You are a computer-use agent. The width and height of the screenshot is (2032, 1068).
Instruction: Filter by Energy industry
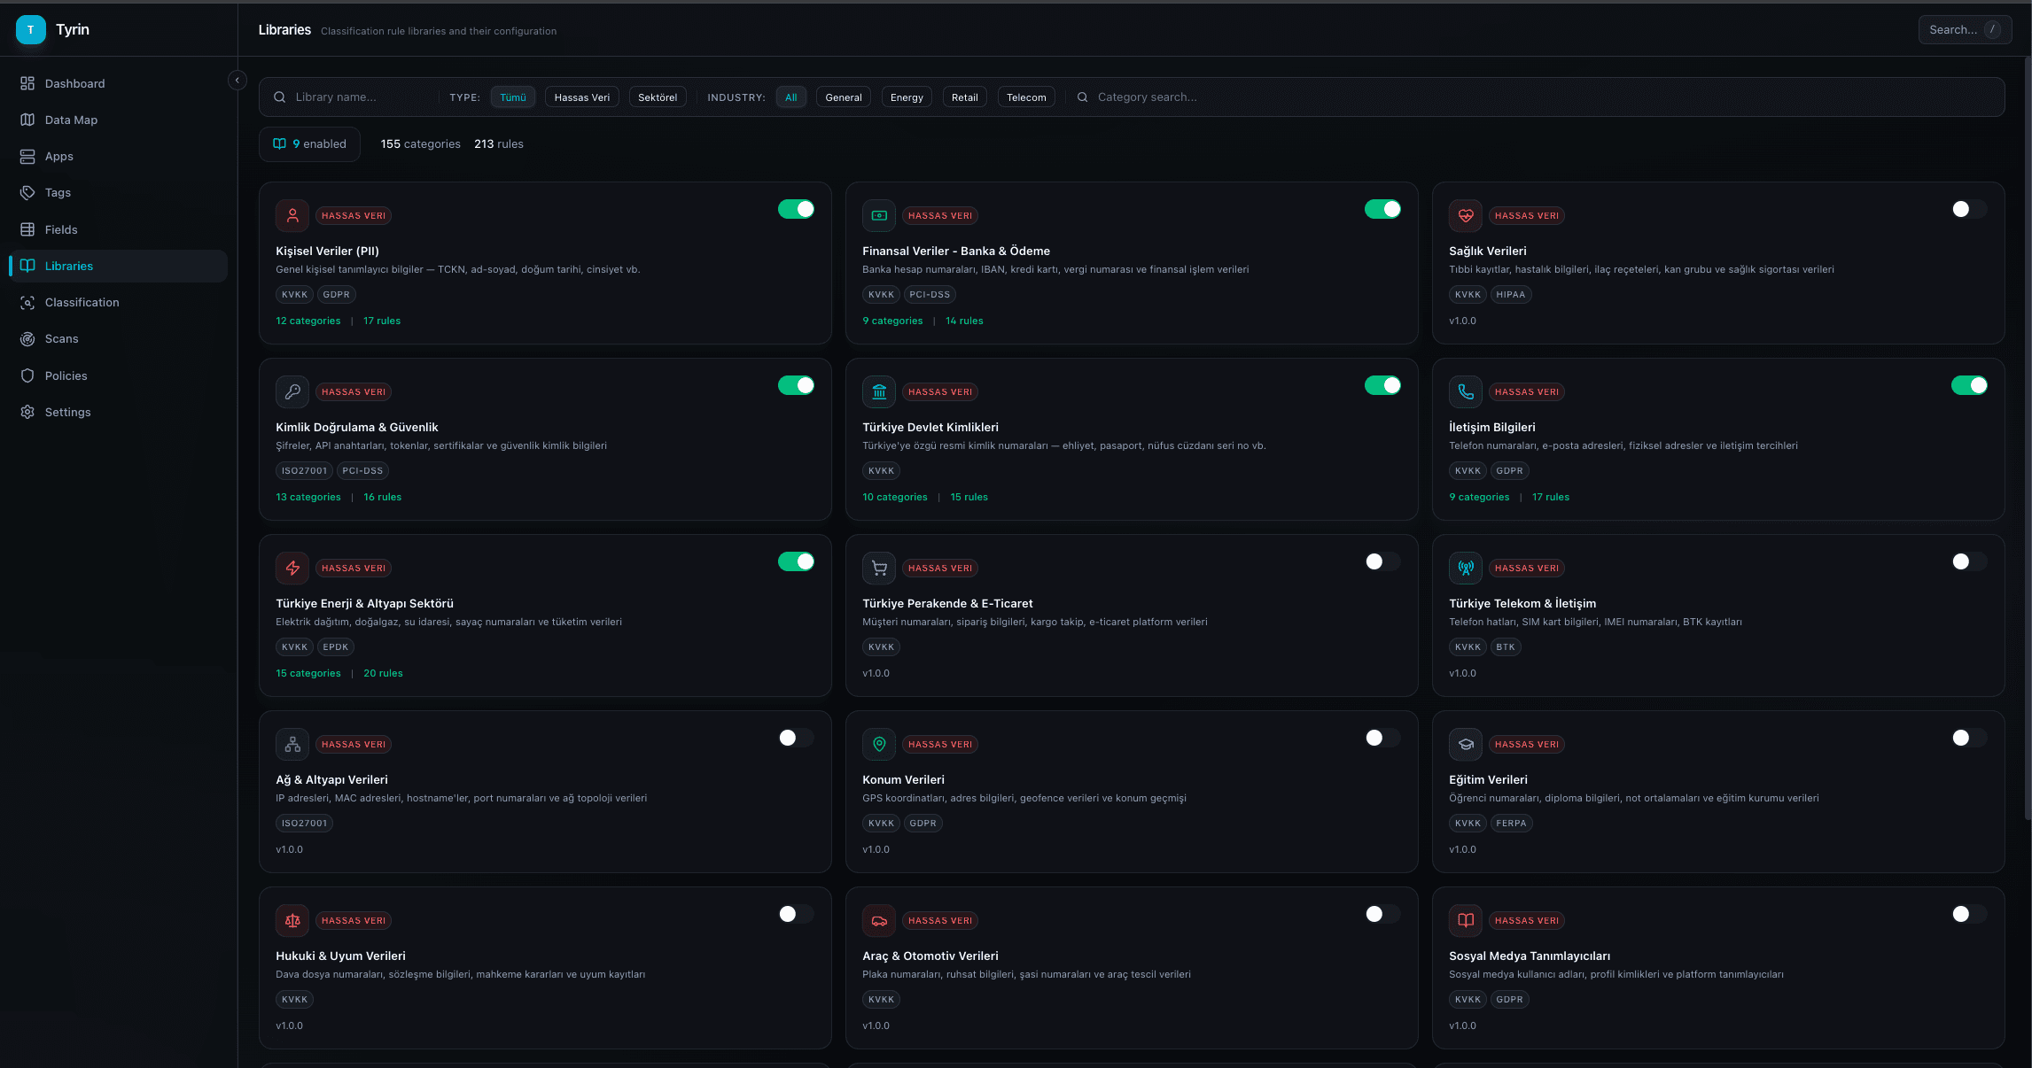coord(906,97)
